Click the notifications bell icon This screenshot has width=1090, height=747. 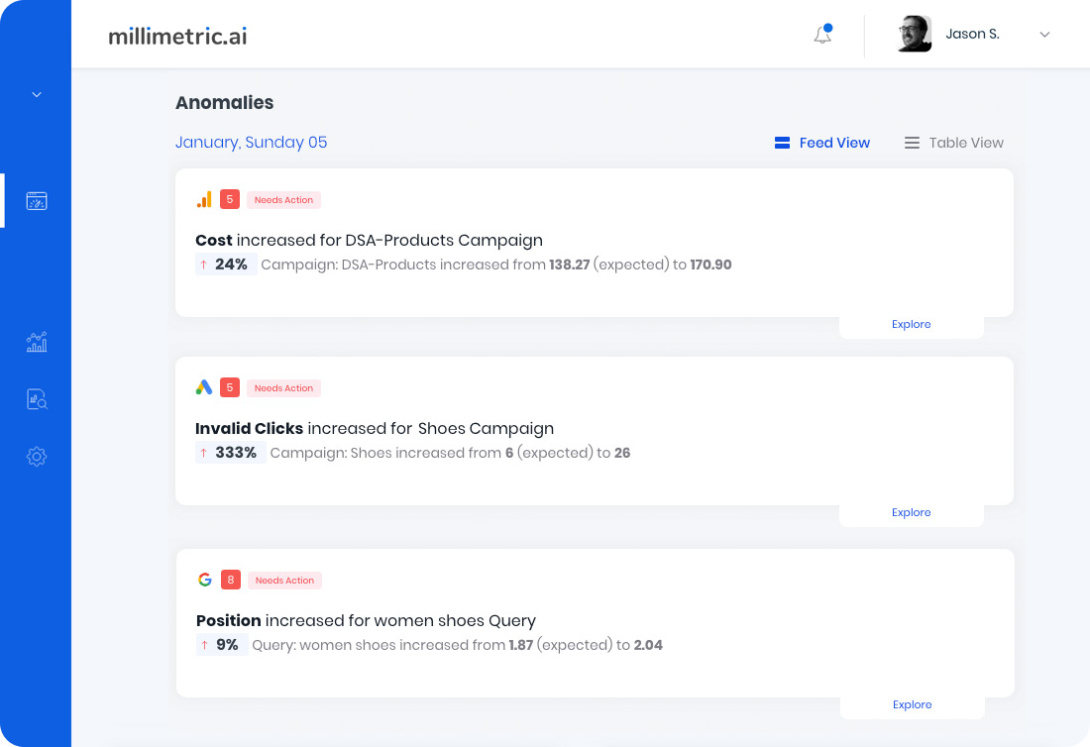822,35
